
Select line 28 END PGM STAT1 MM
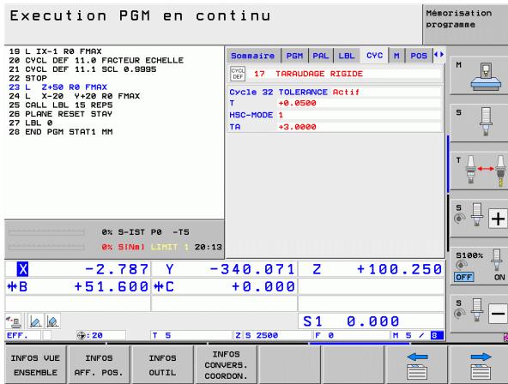(61, 132)
